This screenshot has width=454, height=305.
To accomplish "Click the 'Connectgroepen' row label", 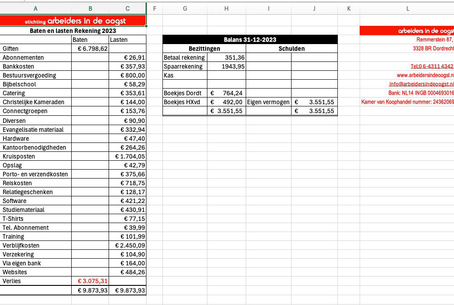I will 25,111.
